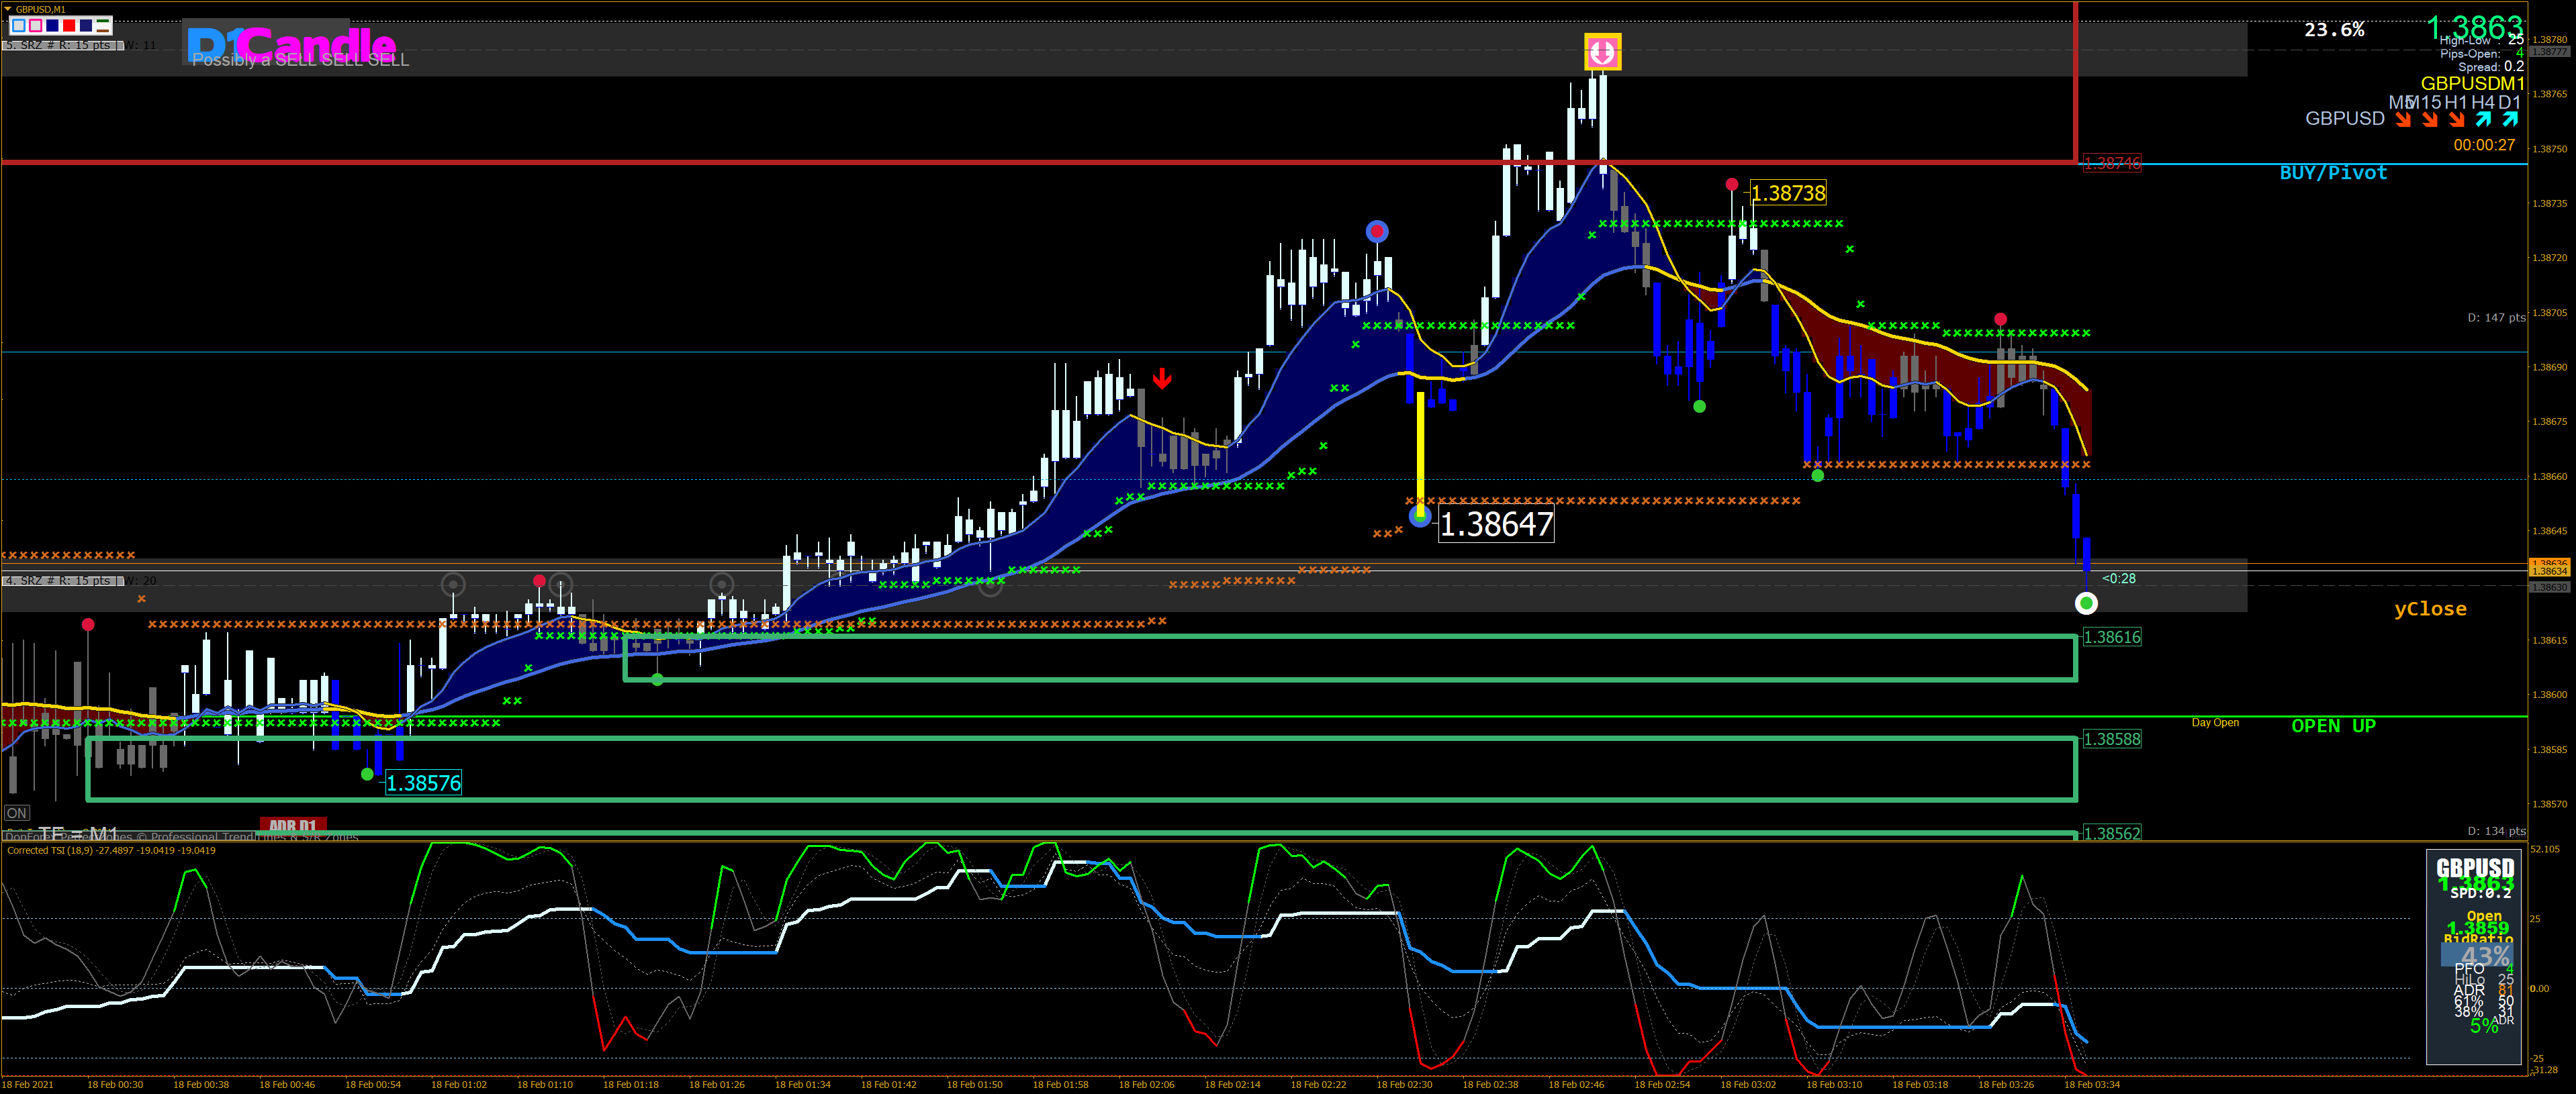Open the GBPUSD,M1 chart dropdown triangle
The image size is (2576, 1094).
pos(8,8)
